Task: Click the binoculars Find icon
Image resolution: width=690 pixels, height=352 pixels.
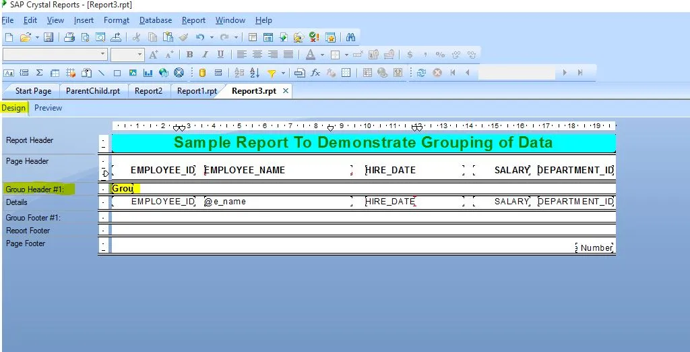Action: point(350,38)
